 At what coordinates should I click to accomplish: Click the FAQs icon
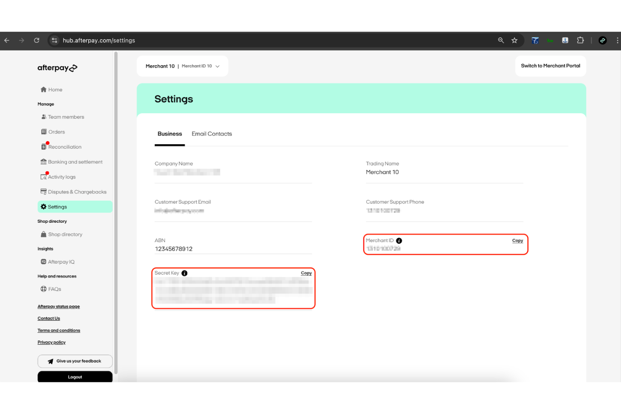(x=44, y=289)
